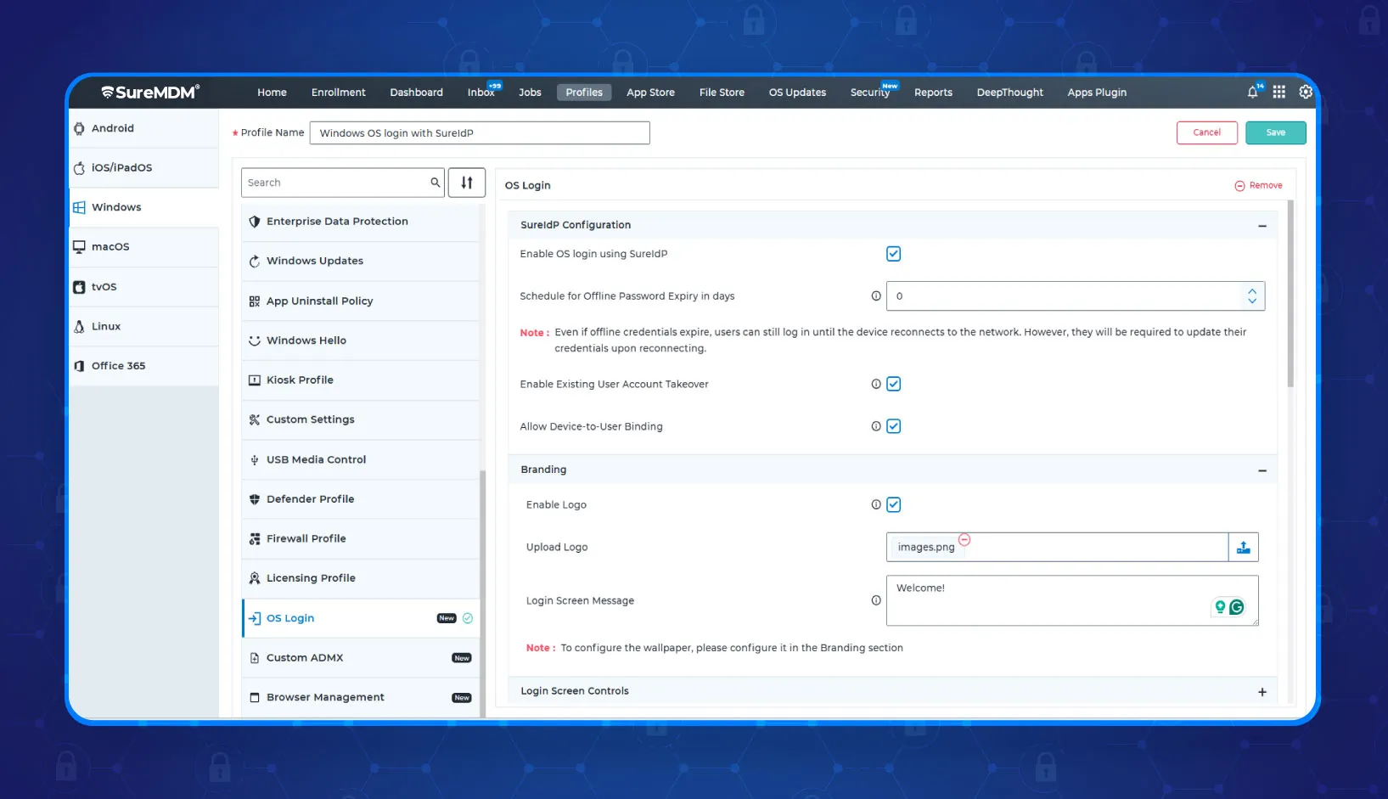Open the apps grid icon
The image size is (1388, 799).
1278,92
